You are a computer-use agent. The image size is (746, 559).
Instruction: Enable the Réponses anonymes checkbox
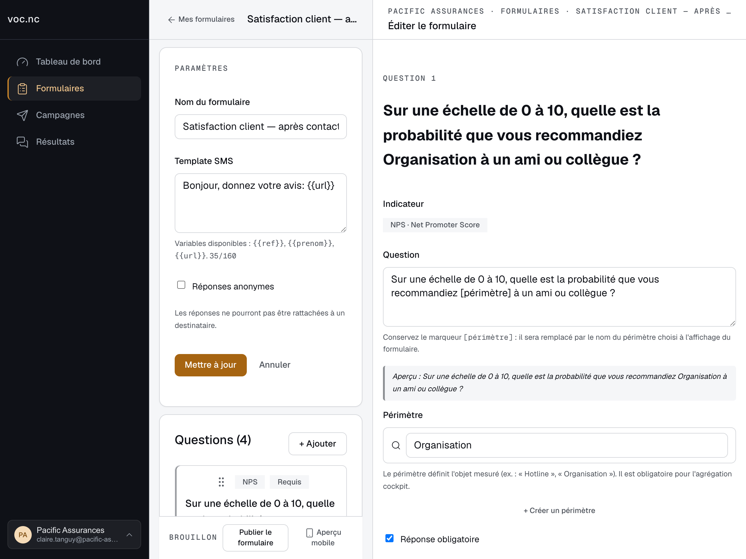(181, 285)
